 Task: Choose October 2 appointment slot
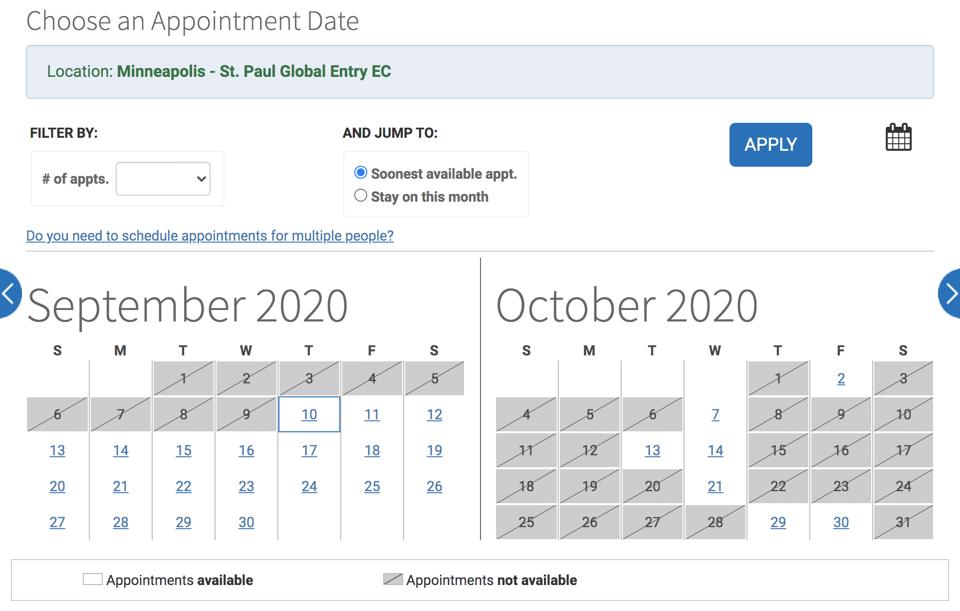[x=841, y=378]
